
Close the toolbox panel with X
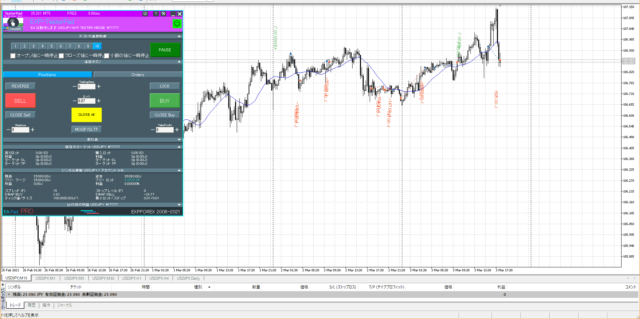3,285
